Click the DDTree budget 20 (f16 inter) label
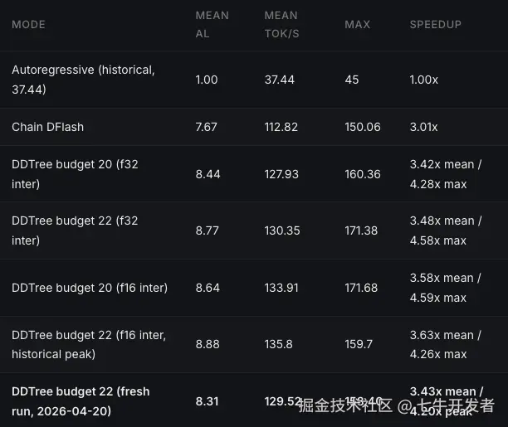The width and height of the screenshot is (508, 427). tap(90, 288)
